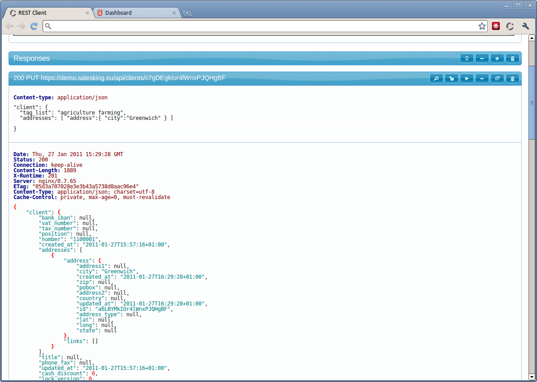Click the zoom-out magnifier icon on the PUT response
Image resolution: width=537 pixels, height=382 pixels.
tap(436, 79)
